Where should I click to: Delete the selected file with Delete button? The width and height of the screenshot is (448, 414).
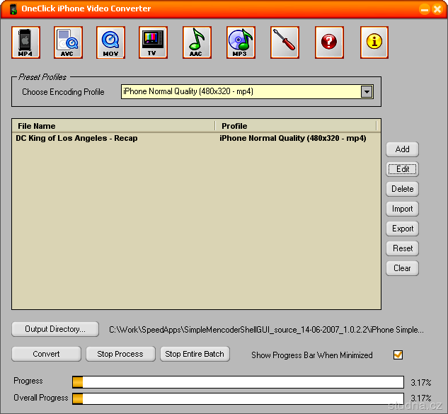click(x=402, y=189)
